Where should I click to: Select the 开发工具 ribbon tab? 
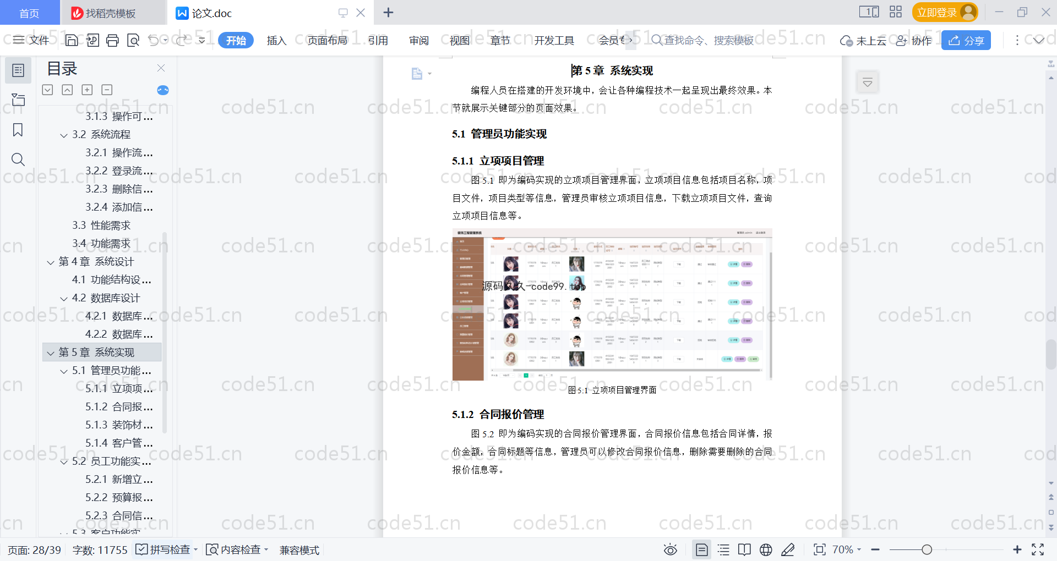(x=554, y=40)
